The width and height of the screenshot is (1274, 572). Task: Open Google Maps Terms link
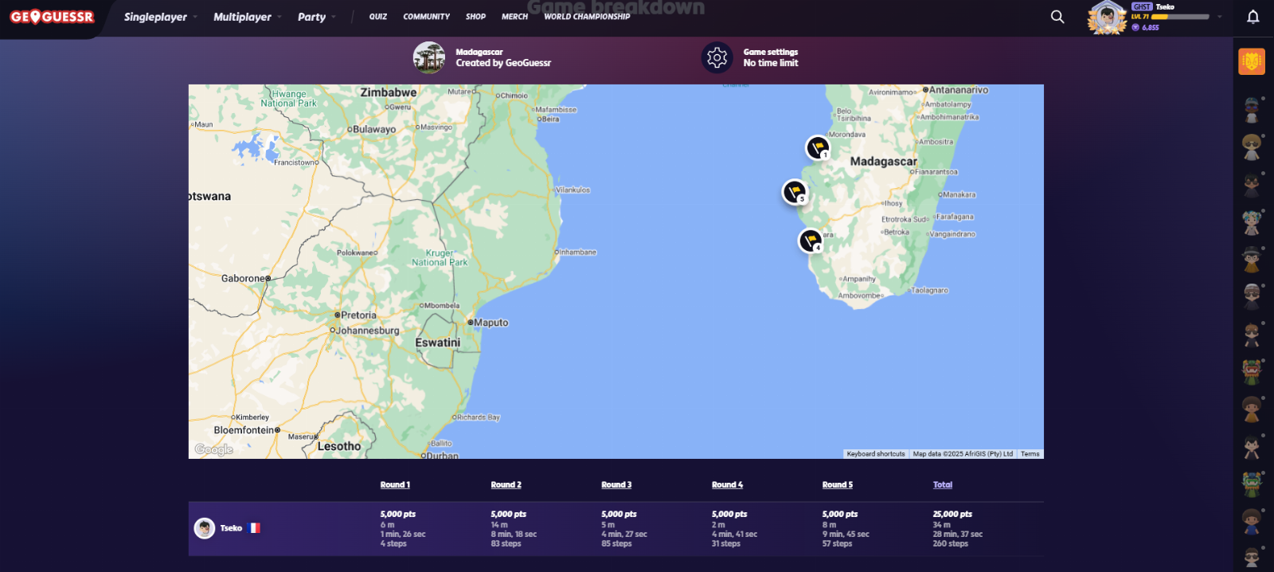[x=1030, y=454]
